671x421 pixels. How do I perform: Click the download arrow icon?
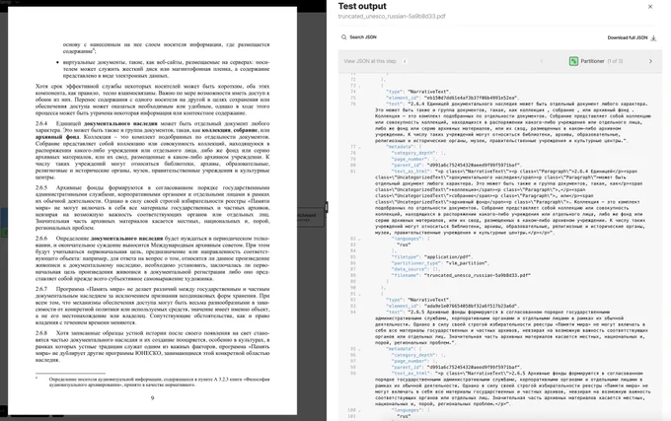tap(653, 37)
